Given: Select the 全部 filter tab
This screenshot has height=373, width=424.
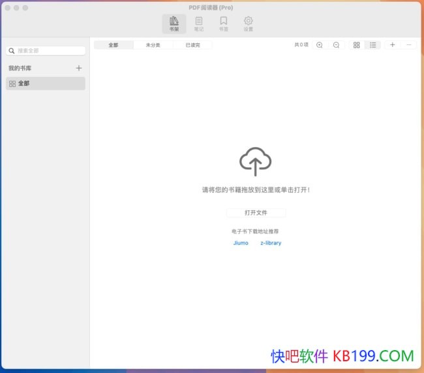Looking at the screenshot, I should [114, 45].
